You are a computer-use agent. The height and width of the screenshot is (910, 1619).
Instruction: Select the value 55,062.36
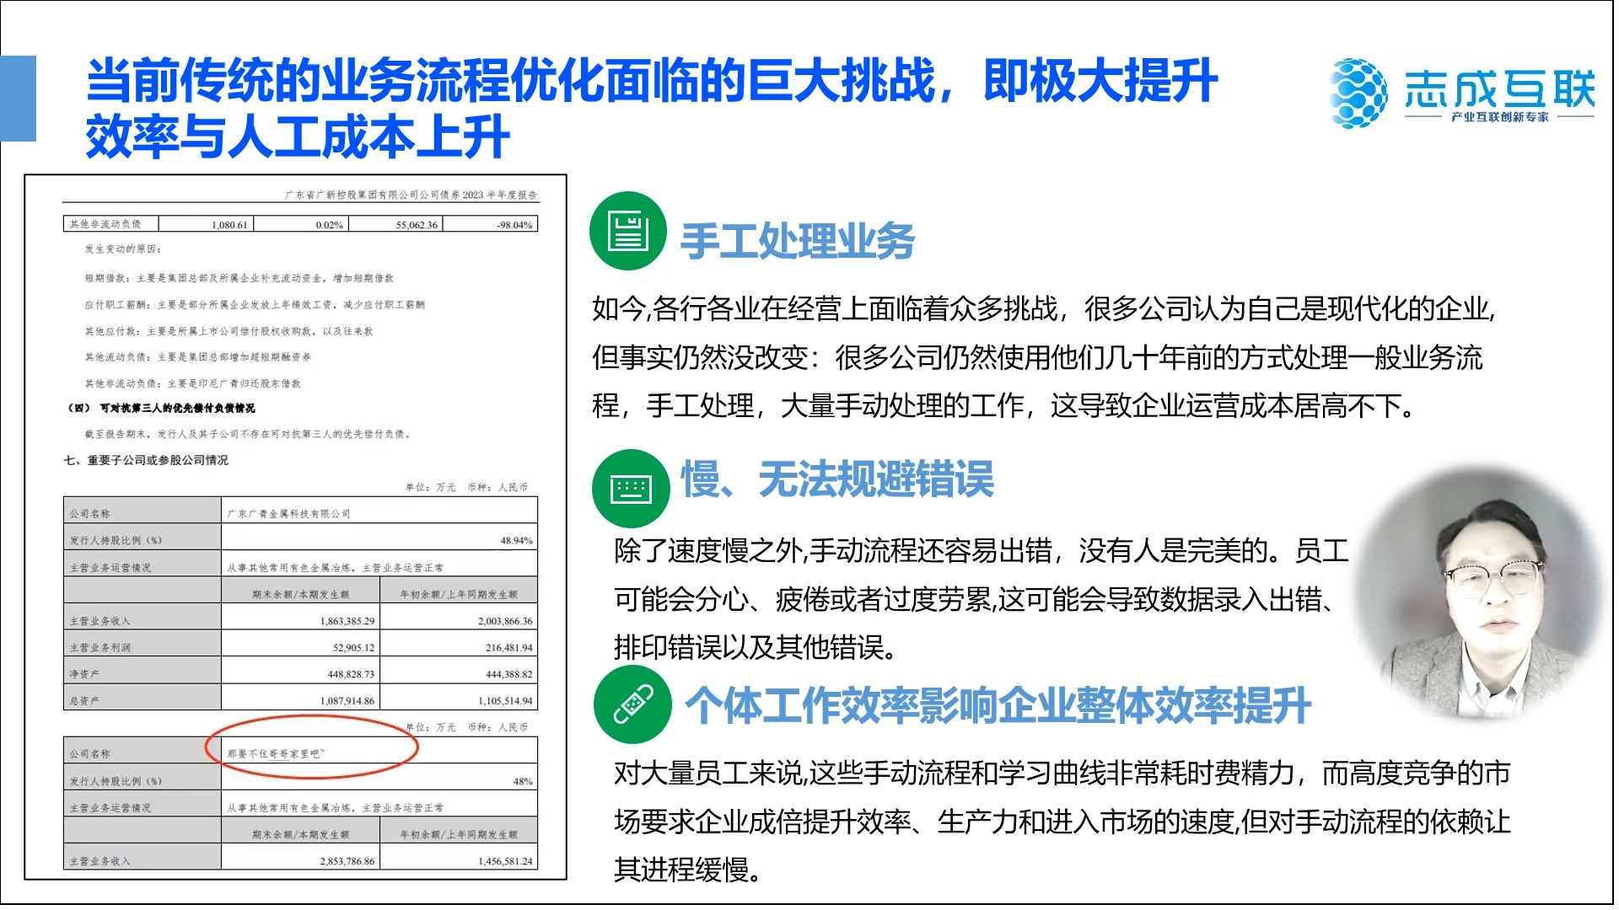point(417,225)
